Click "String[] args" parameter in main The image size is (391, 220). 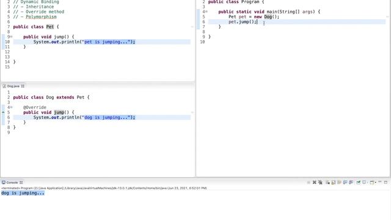point(296,12)
